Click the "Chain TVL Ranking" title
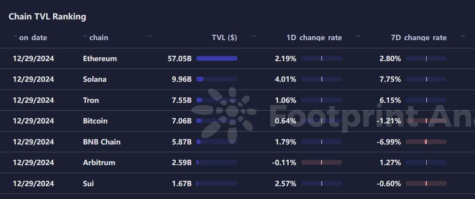Image resolution: width=475 pixels, height=199 pixels. (47, 16)
